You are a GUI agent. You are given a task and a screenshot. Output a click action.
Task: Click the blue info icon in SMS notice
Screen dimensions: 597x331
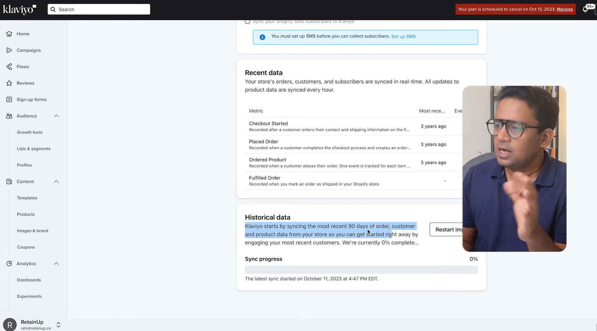point(263,37)
